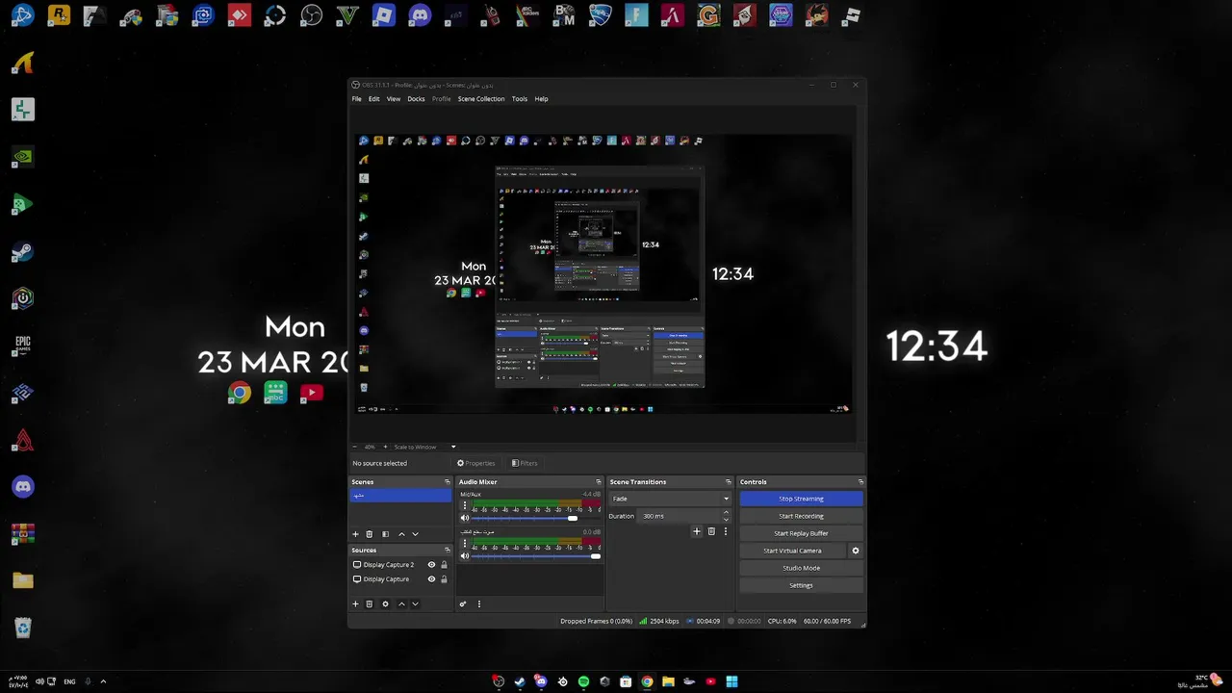
Task: Open Rockstar Games Launcher desktop shortcut
Action: coord(59,15)
